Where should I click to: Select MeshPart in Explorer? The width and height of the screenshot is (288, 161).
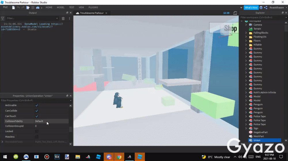pos(259,136)
